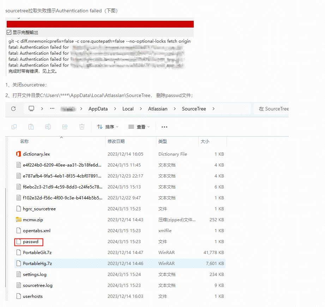Screen dimensions: 325x307
Task: Open the 排序 sort dropdown
Action: tap(108, 127)
